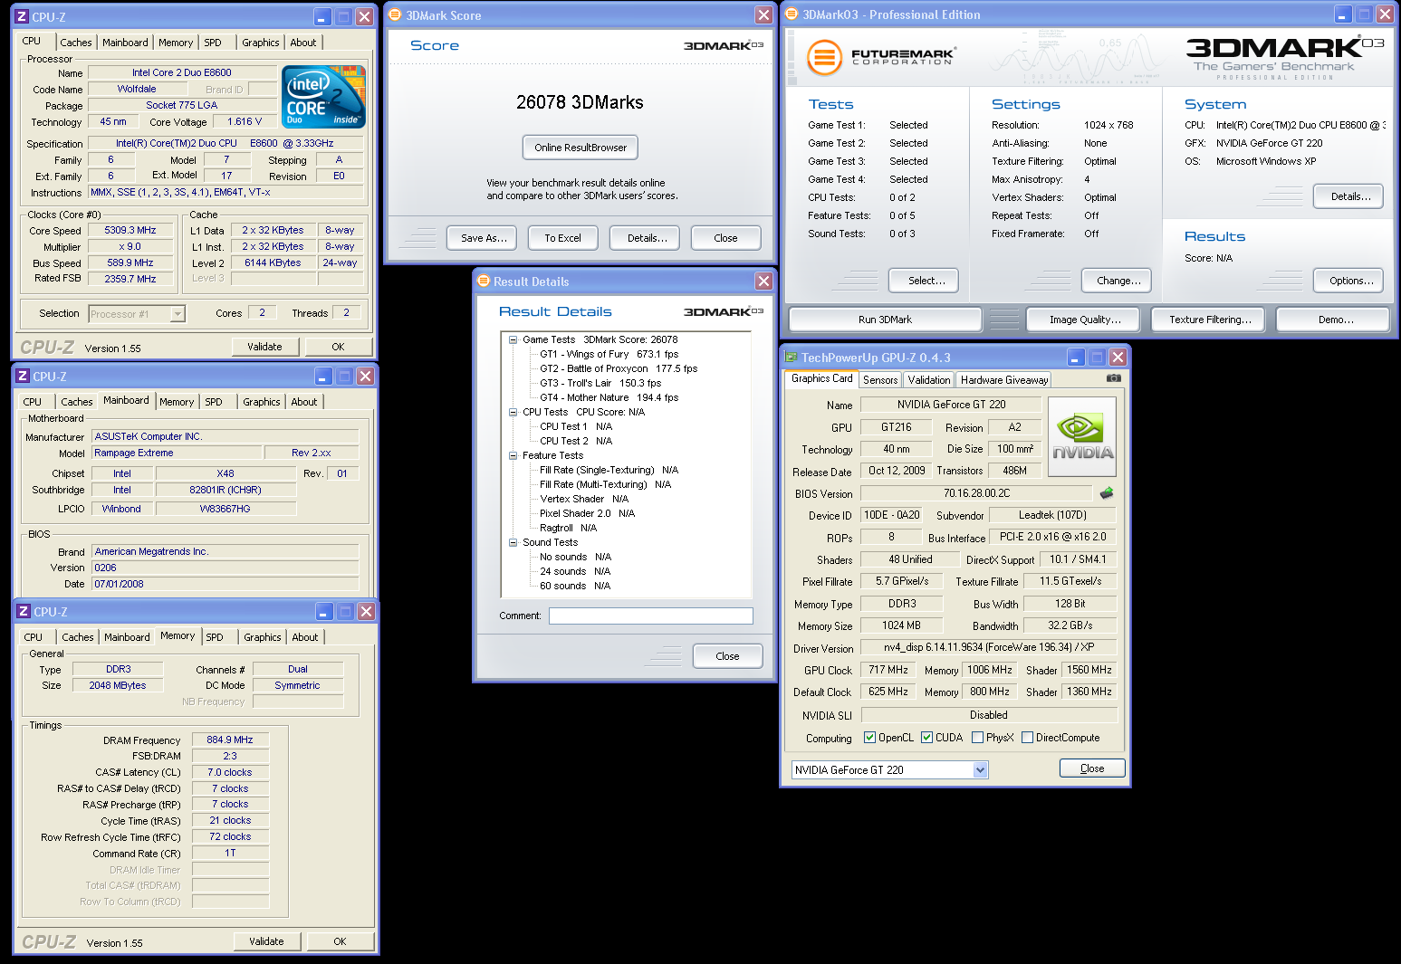Viewport: 1401px width, 964px height.
Task: Click the NVIDIA logo in GPU-Z
Action: pos(1082,436)
